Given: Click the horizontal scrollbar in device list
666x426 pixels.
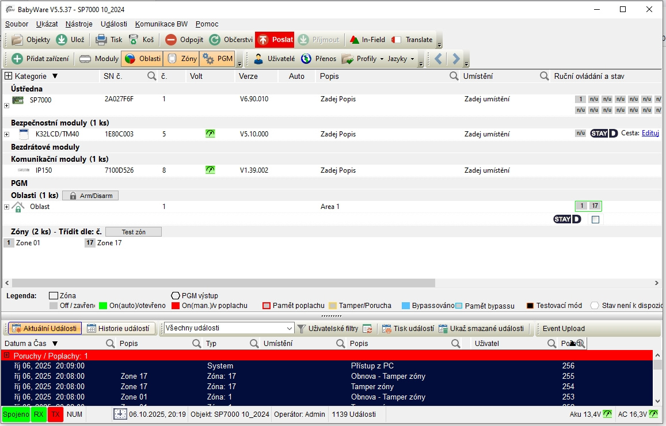Looking at the screenshot, I should click(223, 283).
